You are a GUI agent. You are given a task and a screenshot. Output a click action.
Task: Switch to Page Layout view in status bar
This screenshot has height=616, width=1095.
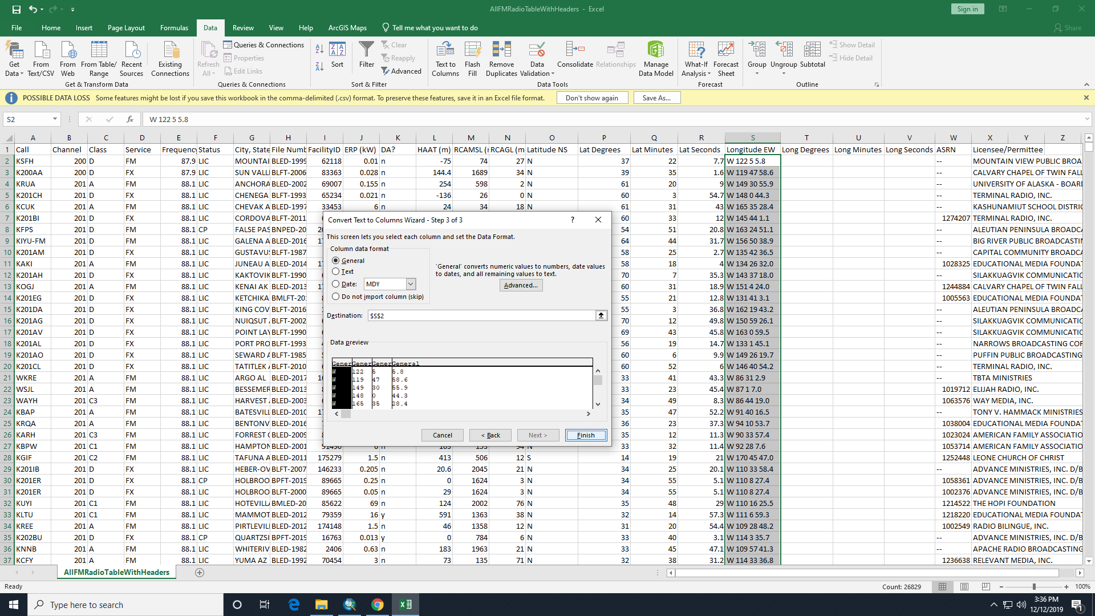tap(964, 586)
